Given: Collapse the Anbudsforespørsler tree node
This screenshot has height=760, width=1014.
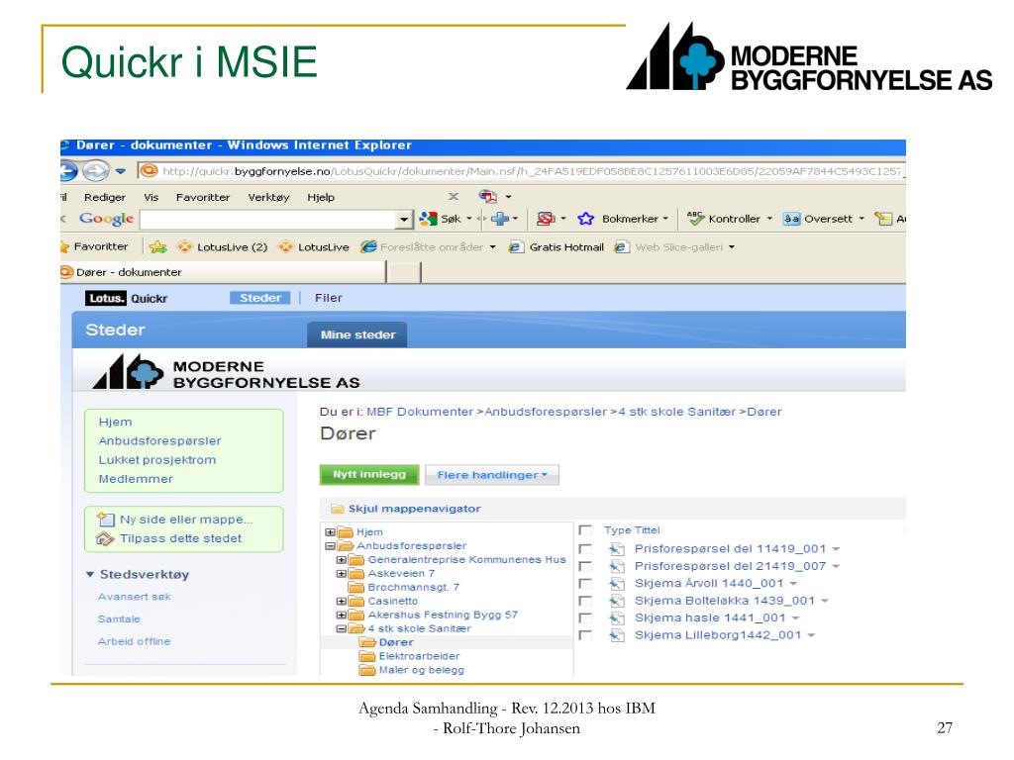Looking at the screenshot, I should click(330, 546).
